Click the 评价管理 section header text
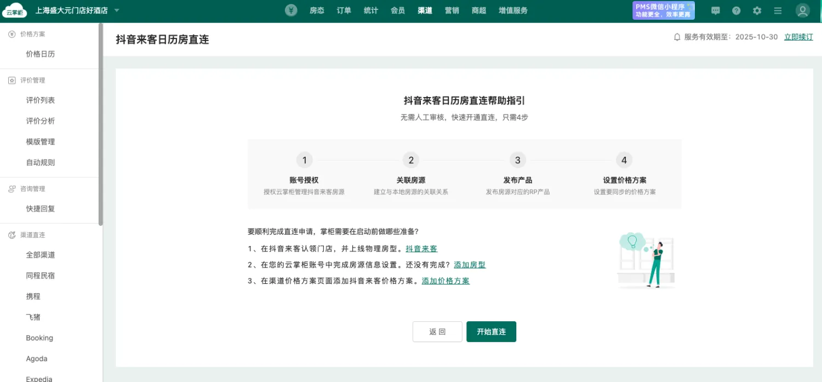 coord(33,80)
